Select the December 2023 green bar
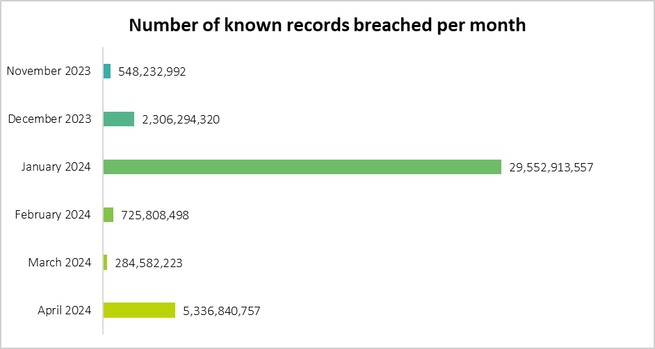 (x=119, y=119)
